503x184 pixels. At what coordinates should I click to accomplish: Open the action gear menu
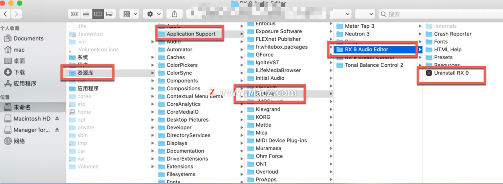153,14
